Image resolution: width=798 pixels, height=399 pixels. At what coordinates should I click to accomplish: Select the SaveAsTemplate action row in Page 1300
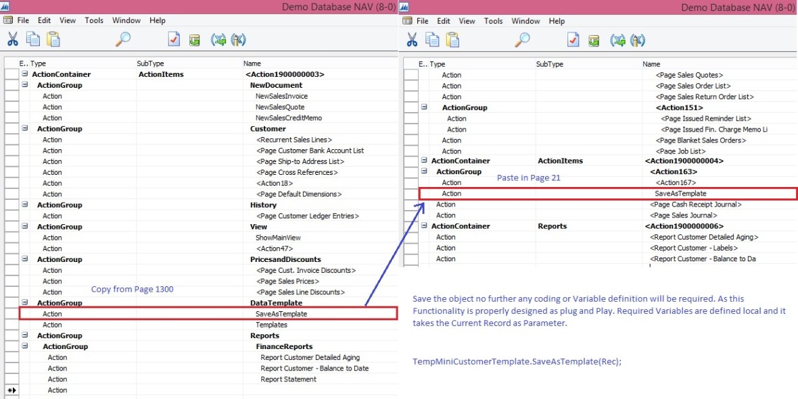tap(280, 314)
